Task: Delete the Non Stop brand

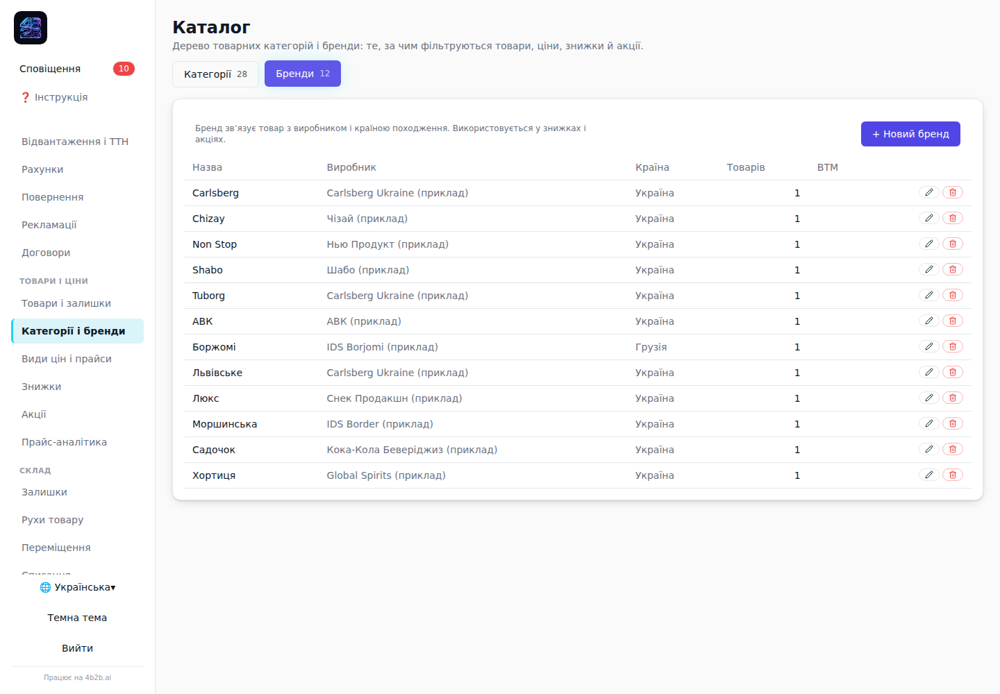Action: [x=953, y=244]
